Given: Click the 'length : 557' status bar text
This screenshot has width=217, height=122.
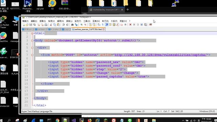Looking at the screenshot, I should coord(130,111).
